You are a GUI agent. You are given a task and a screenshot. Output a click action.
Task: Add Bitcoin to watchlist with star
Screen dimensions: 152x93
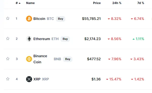(8, 18)
